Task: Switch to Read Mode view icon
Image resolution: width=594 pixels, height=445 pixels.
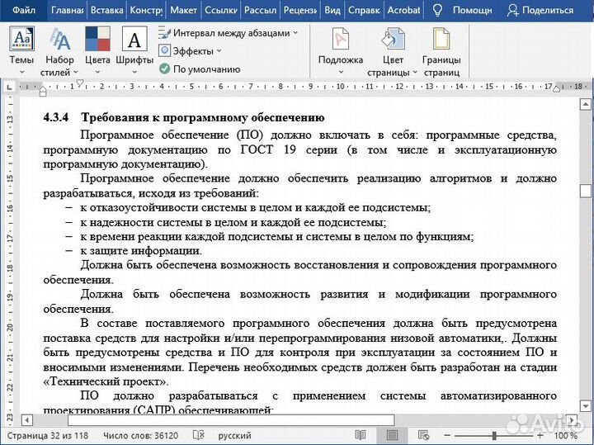Action: 361,436
